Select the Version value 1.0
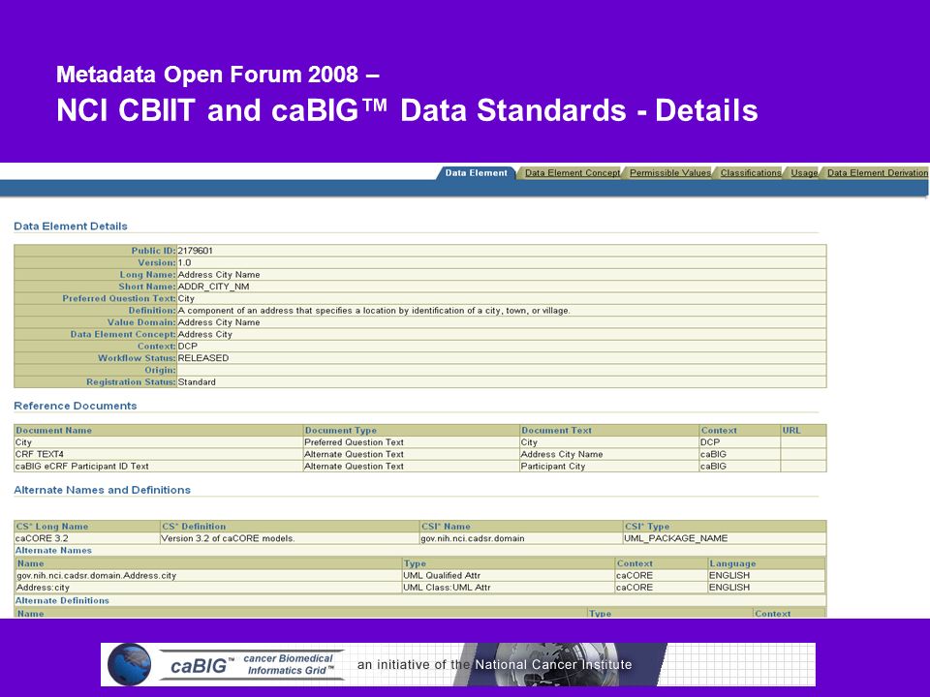This screenshot has width=930, height=697. (x=184, y=262)
